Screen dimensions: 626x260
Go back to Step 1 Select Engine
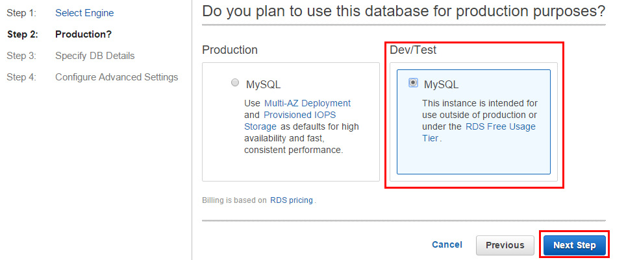pyautogui.click(x=84, y=12)
